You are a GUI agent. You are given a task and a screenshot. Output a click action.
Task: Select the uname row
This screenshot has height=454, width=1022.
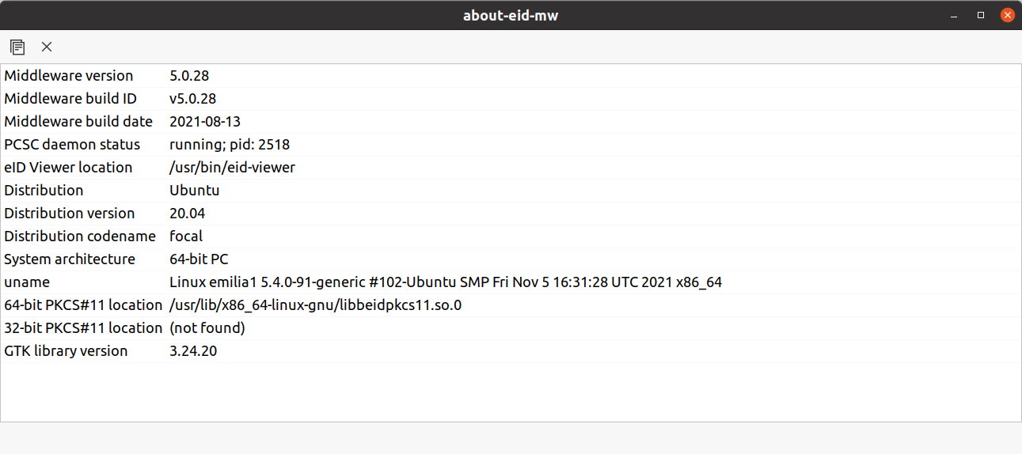click(511, 282)
